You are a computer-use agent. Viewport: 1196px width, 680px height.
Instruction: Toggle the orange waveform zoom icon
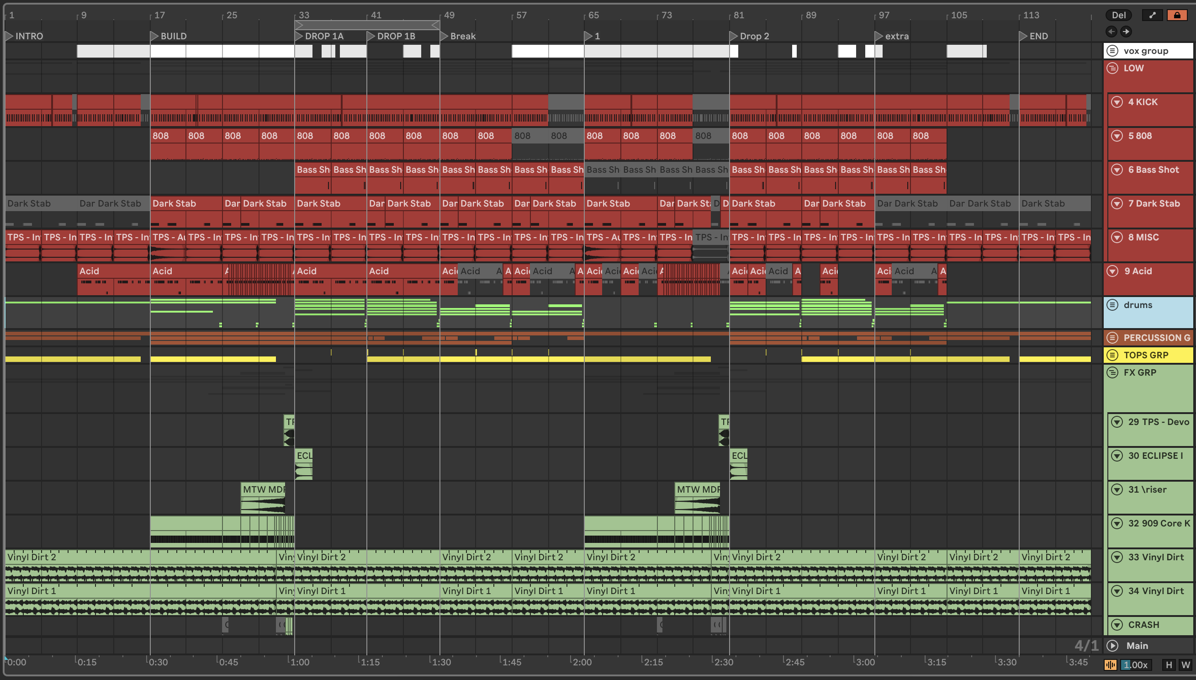(1111, 664)
